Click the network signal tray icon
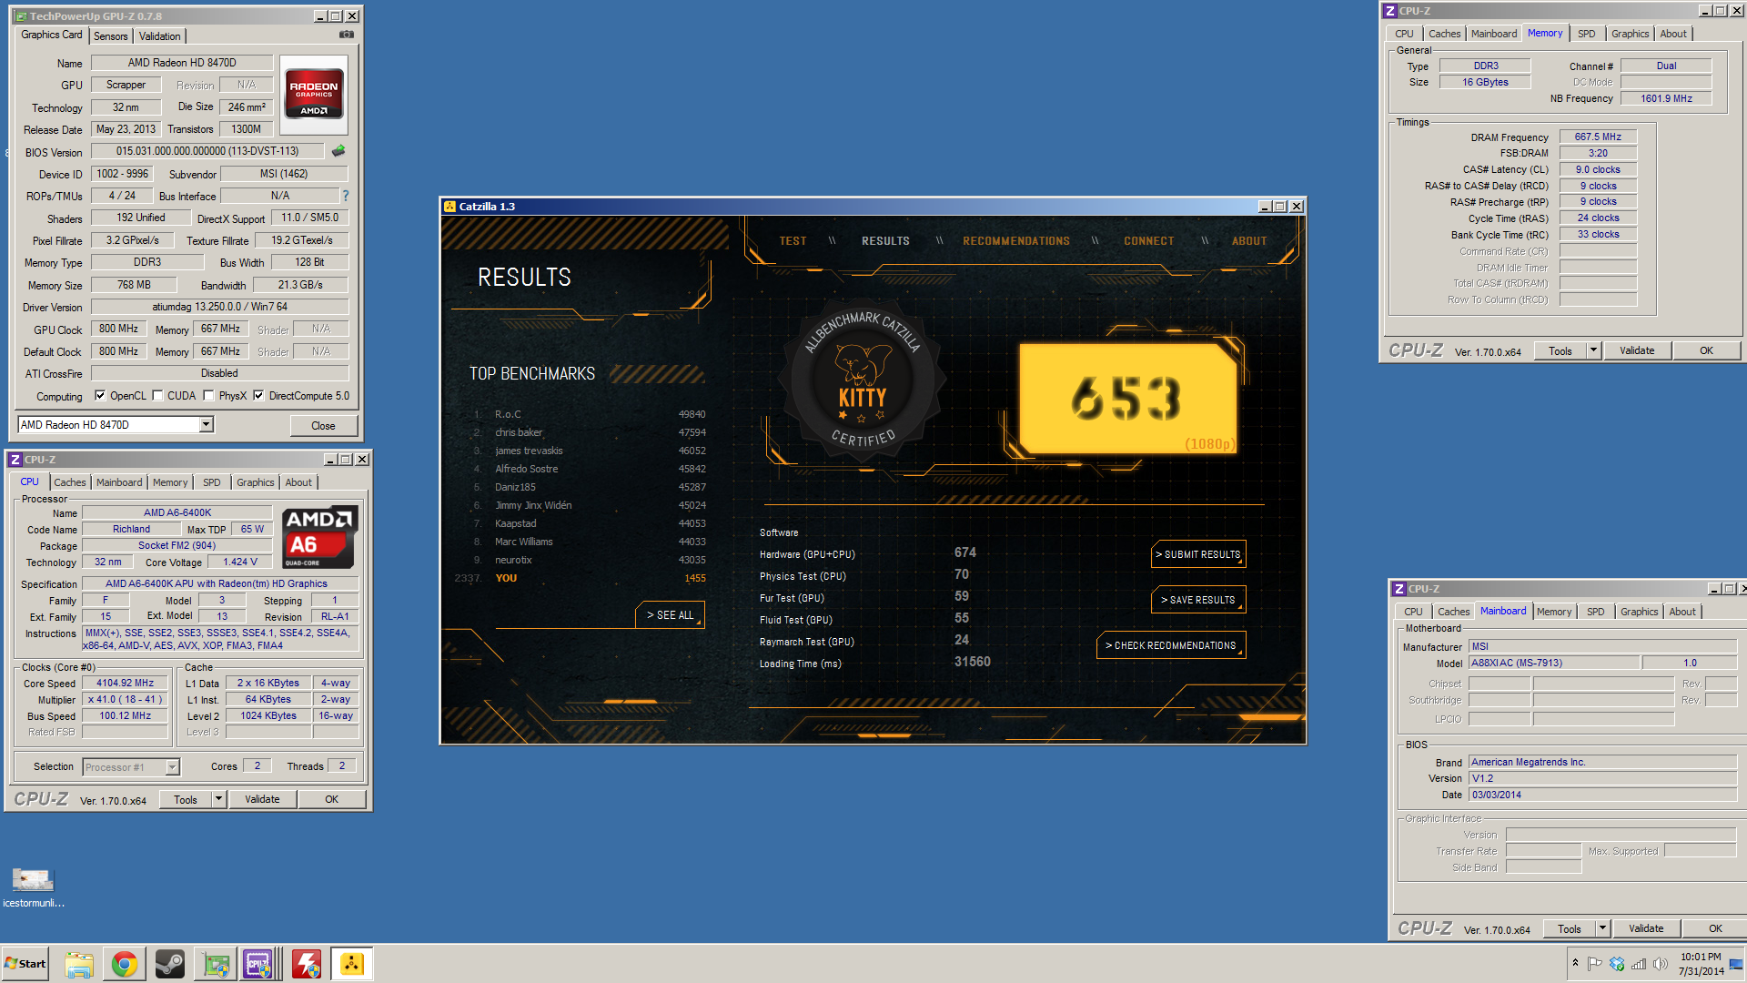Screen dimensions: 1747x983 (1639, 964)
